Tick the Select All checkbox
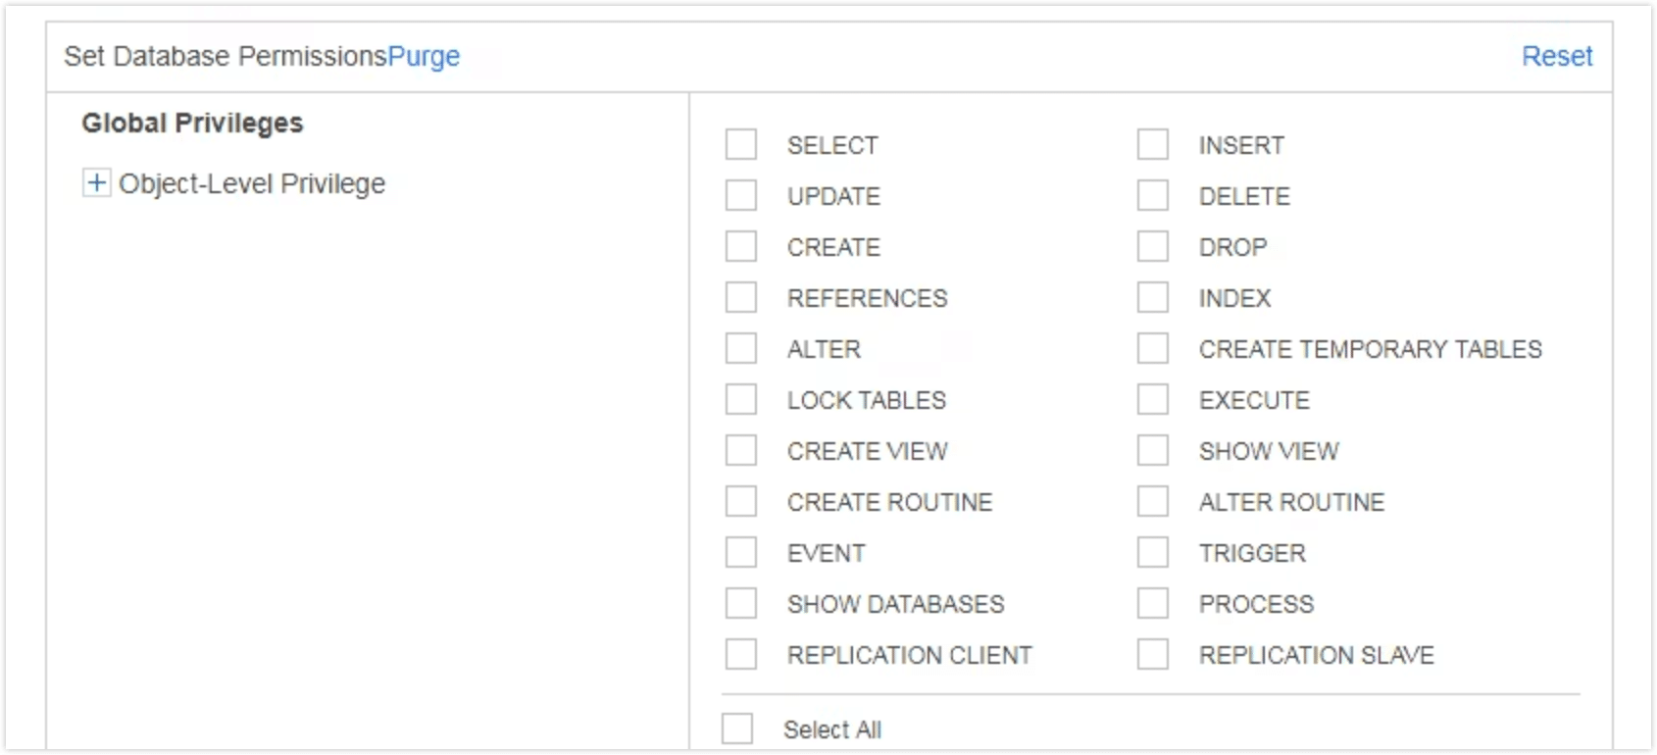The image size is (1657, 755). (x=737, y=730)
